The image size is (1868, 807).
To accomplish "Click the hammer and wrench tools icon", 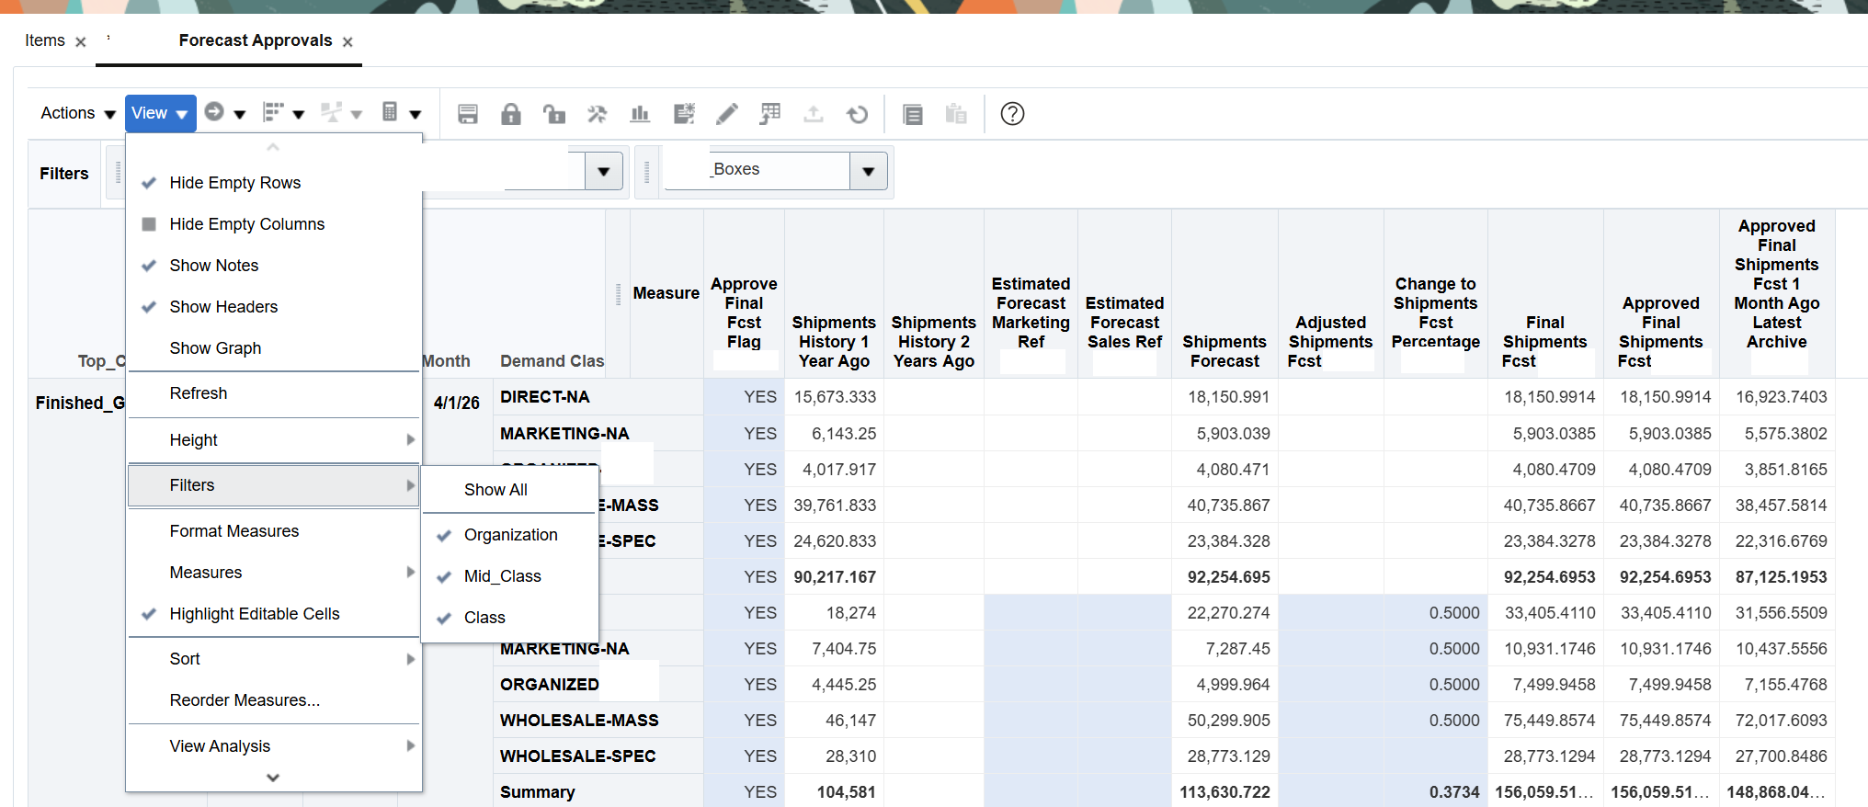I will coord(597,114).
